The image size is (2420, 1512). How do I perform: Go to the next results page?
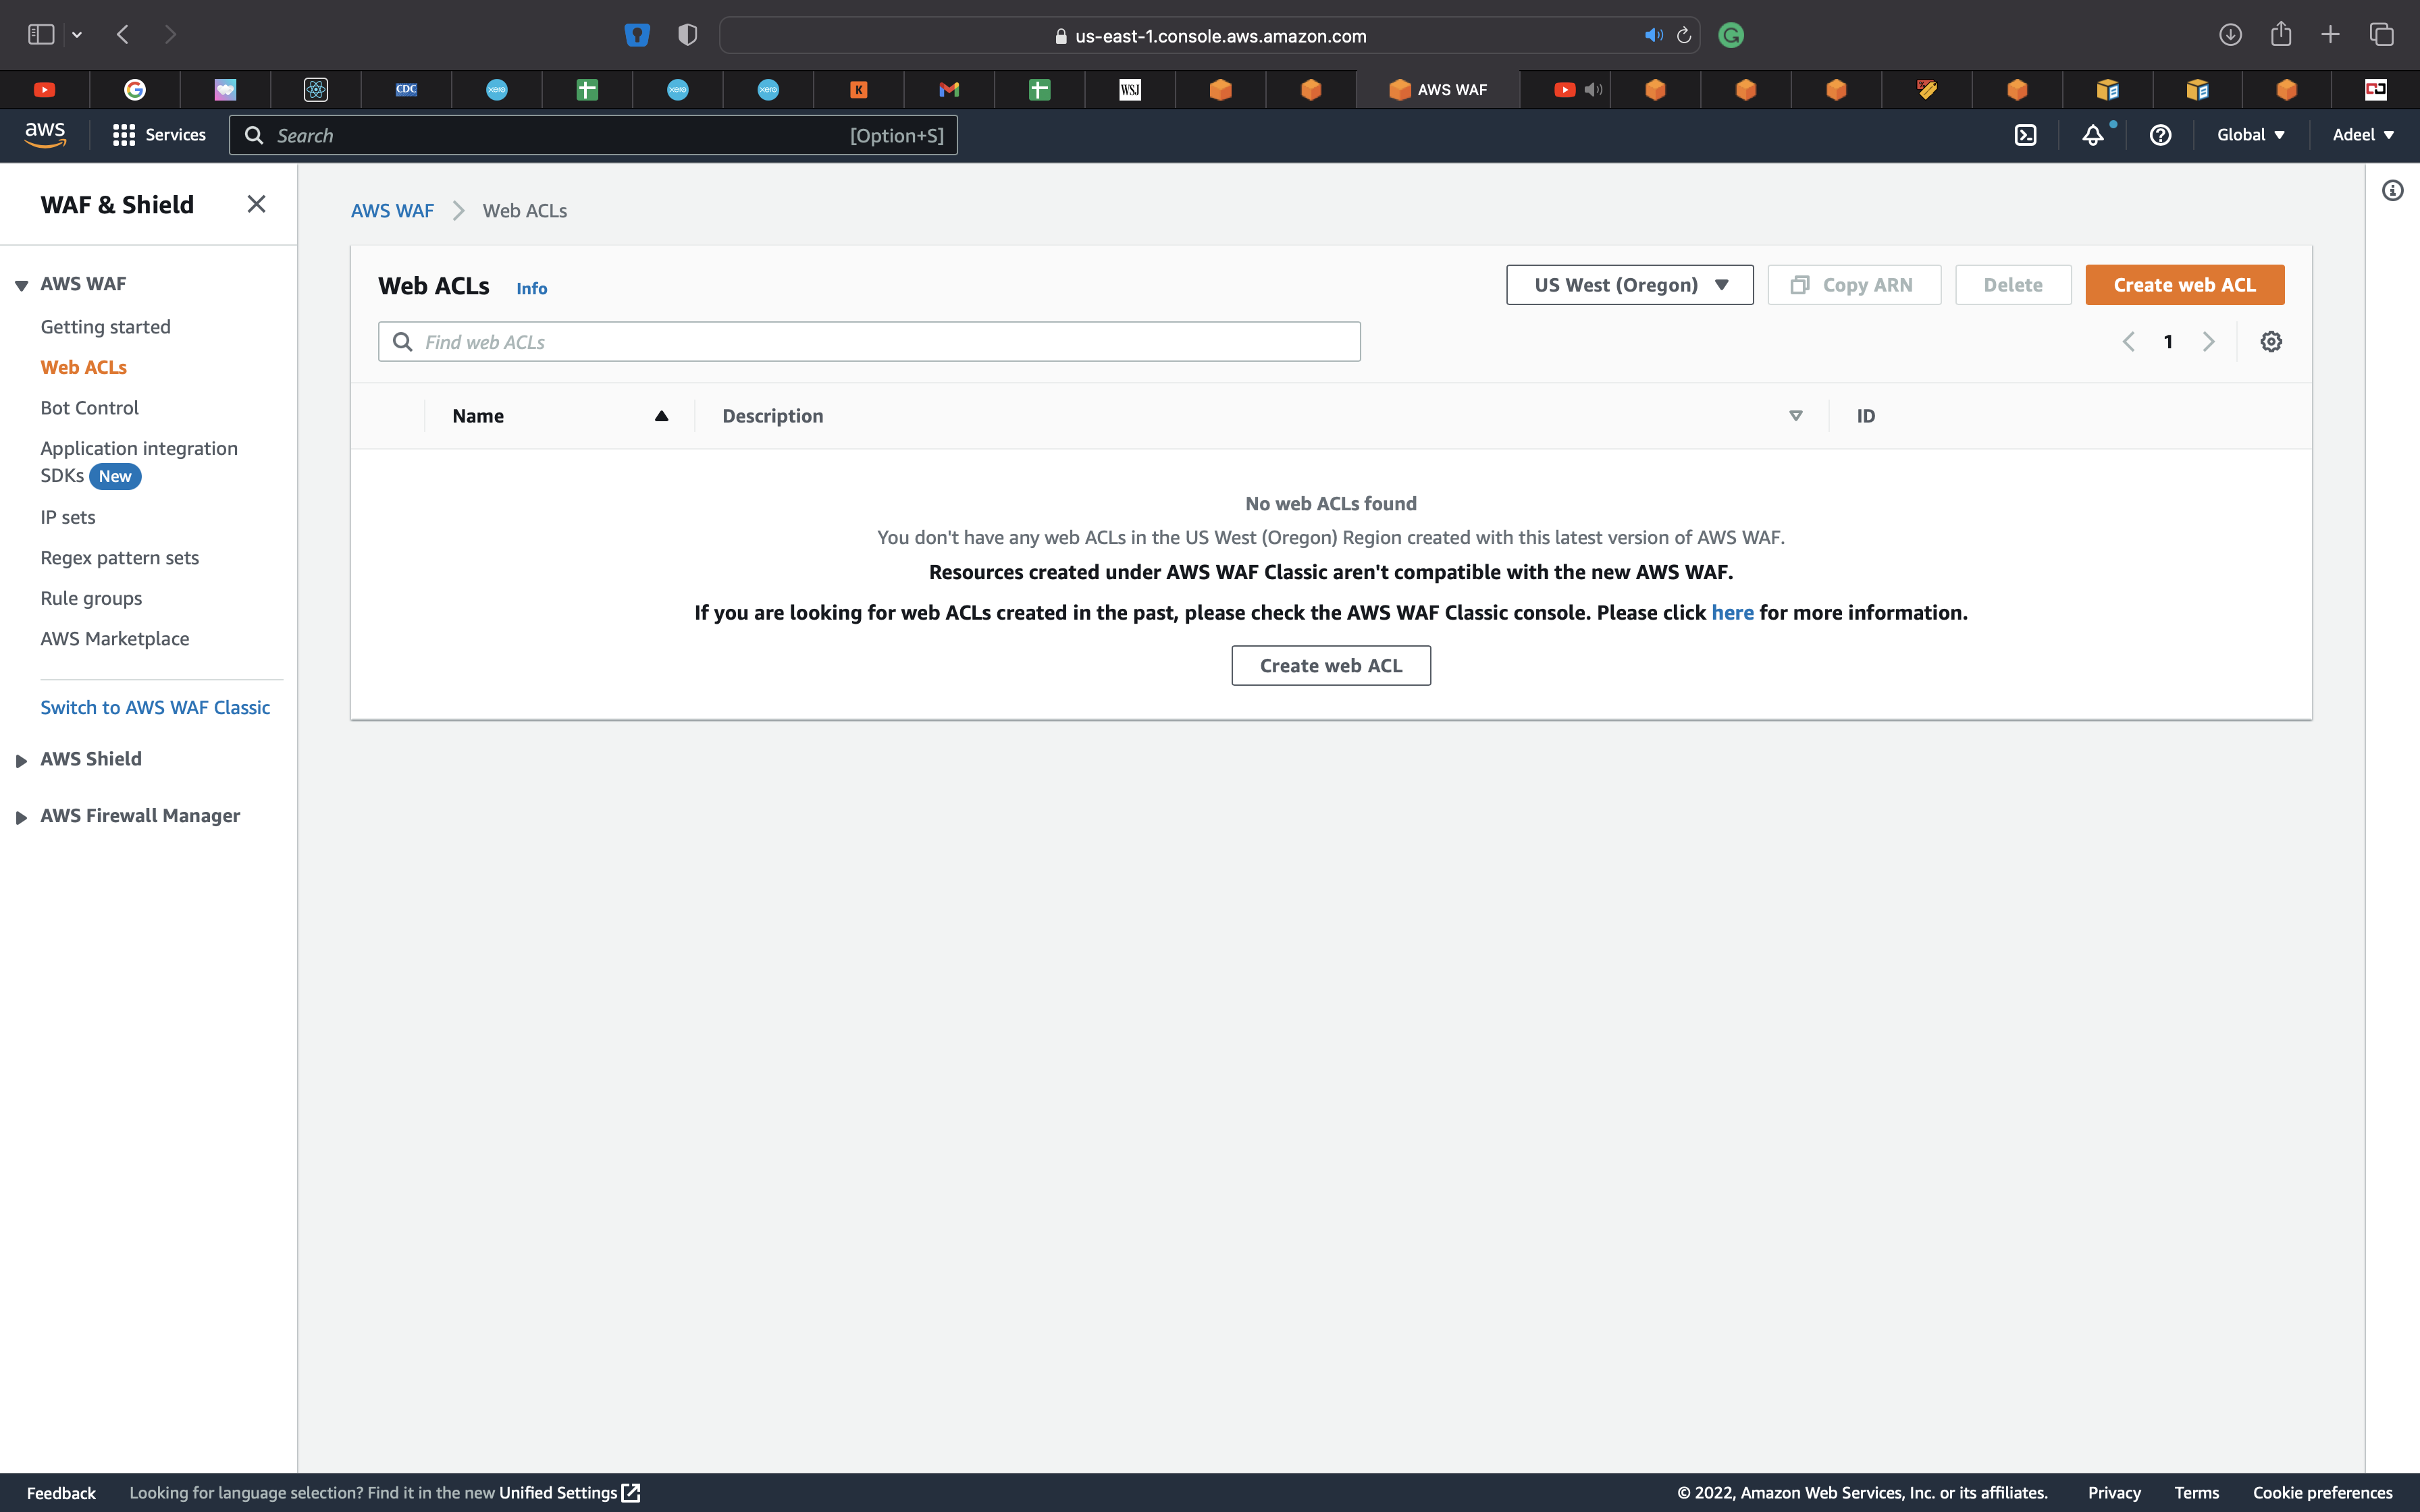click(2208, 342)
